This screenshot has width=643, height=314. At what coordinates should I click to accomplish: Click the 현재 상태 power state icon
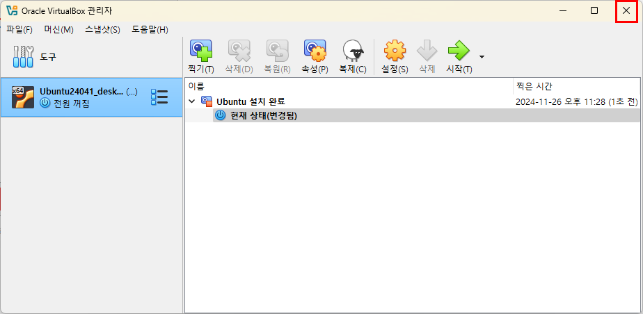[220, 116]
